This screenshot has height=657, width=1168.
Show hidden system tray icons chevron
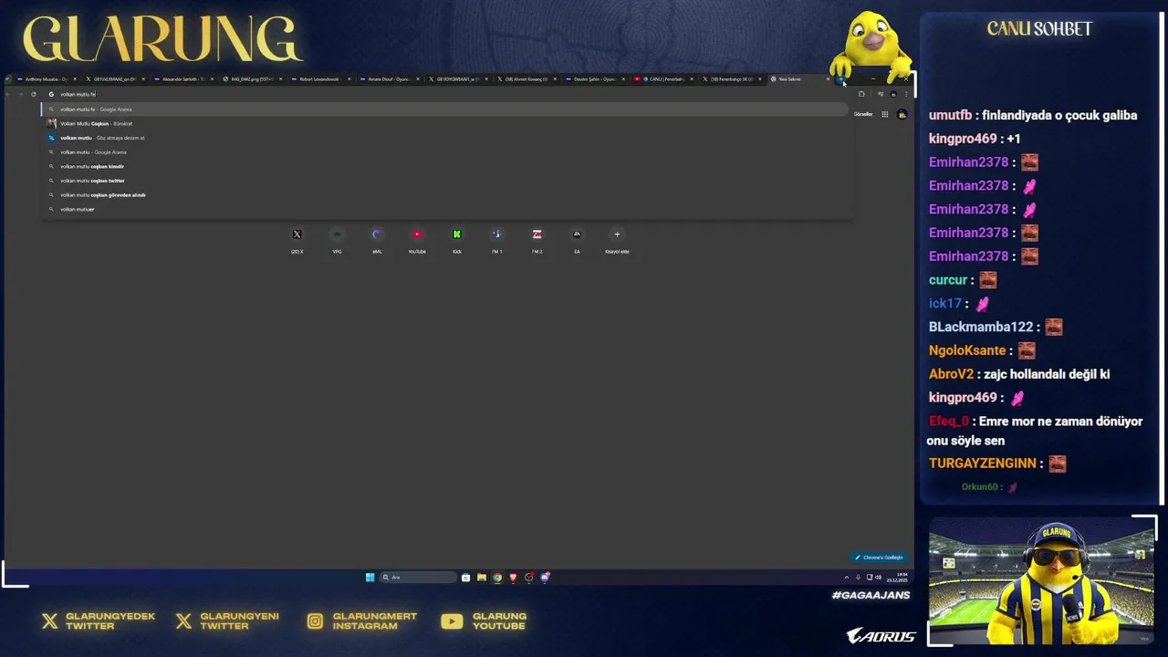(x=846, y=577)
